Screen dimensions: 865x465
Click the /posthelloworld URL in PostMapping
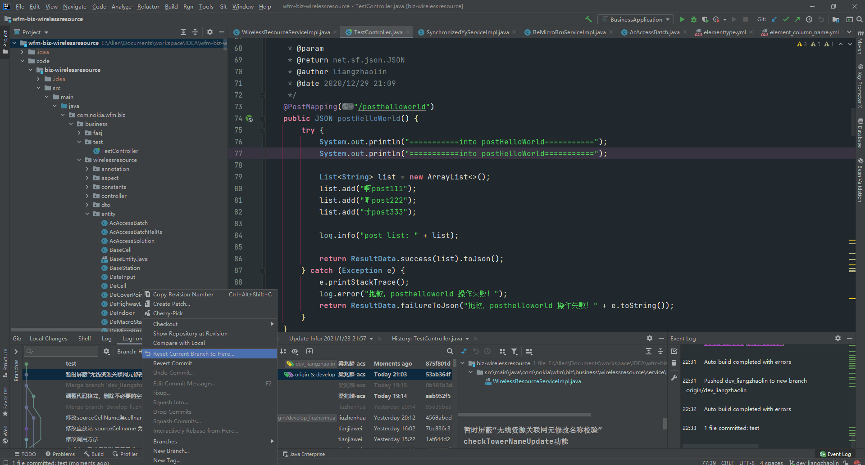[x=392, y=107]
